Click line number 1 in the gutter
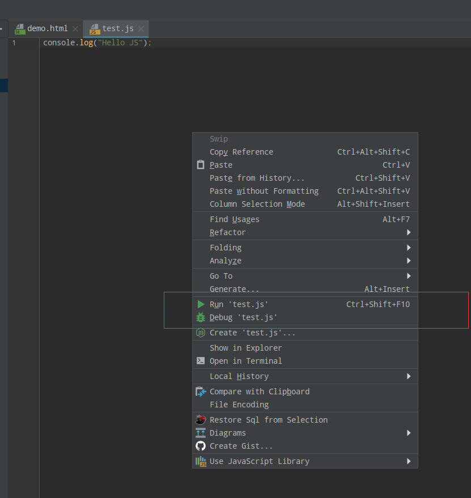Viewport: 471px width, 498px height. (x=14, y=43)
